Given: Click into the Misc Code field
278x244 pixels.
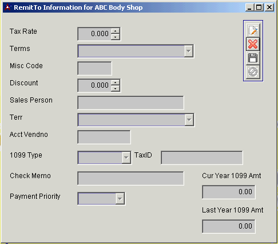Looking at the screenshot, I should point(94,68).
